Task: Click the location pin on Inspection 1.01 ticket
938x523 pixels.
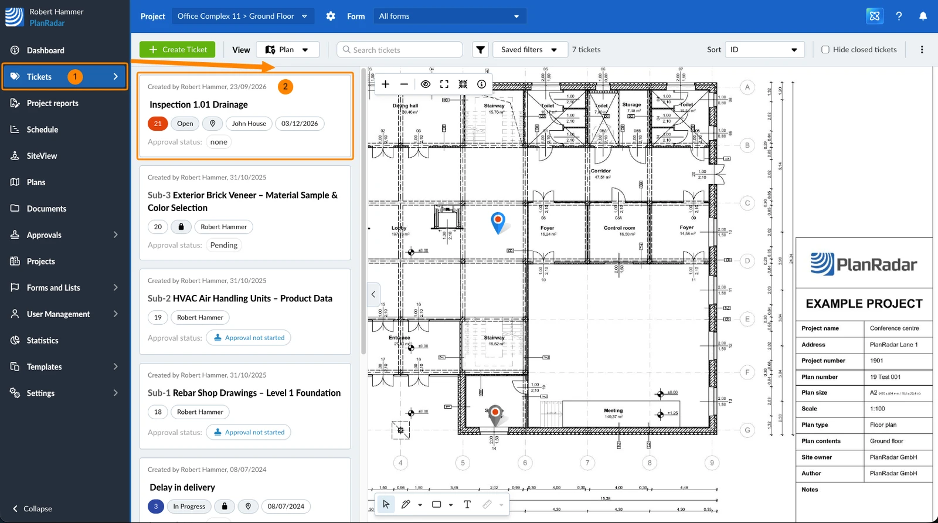Action: coord(213,124)
